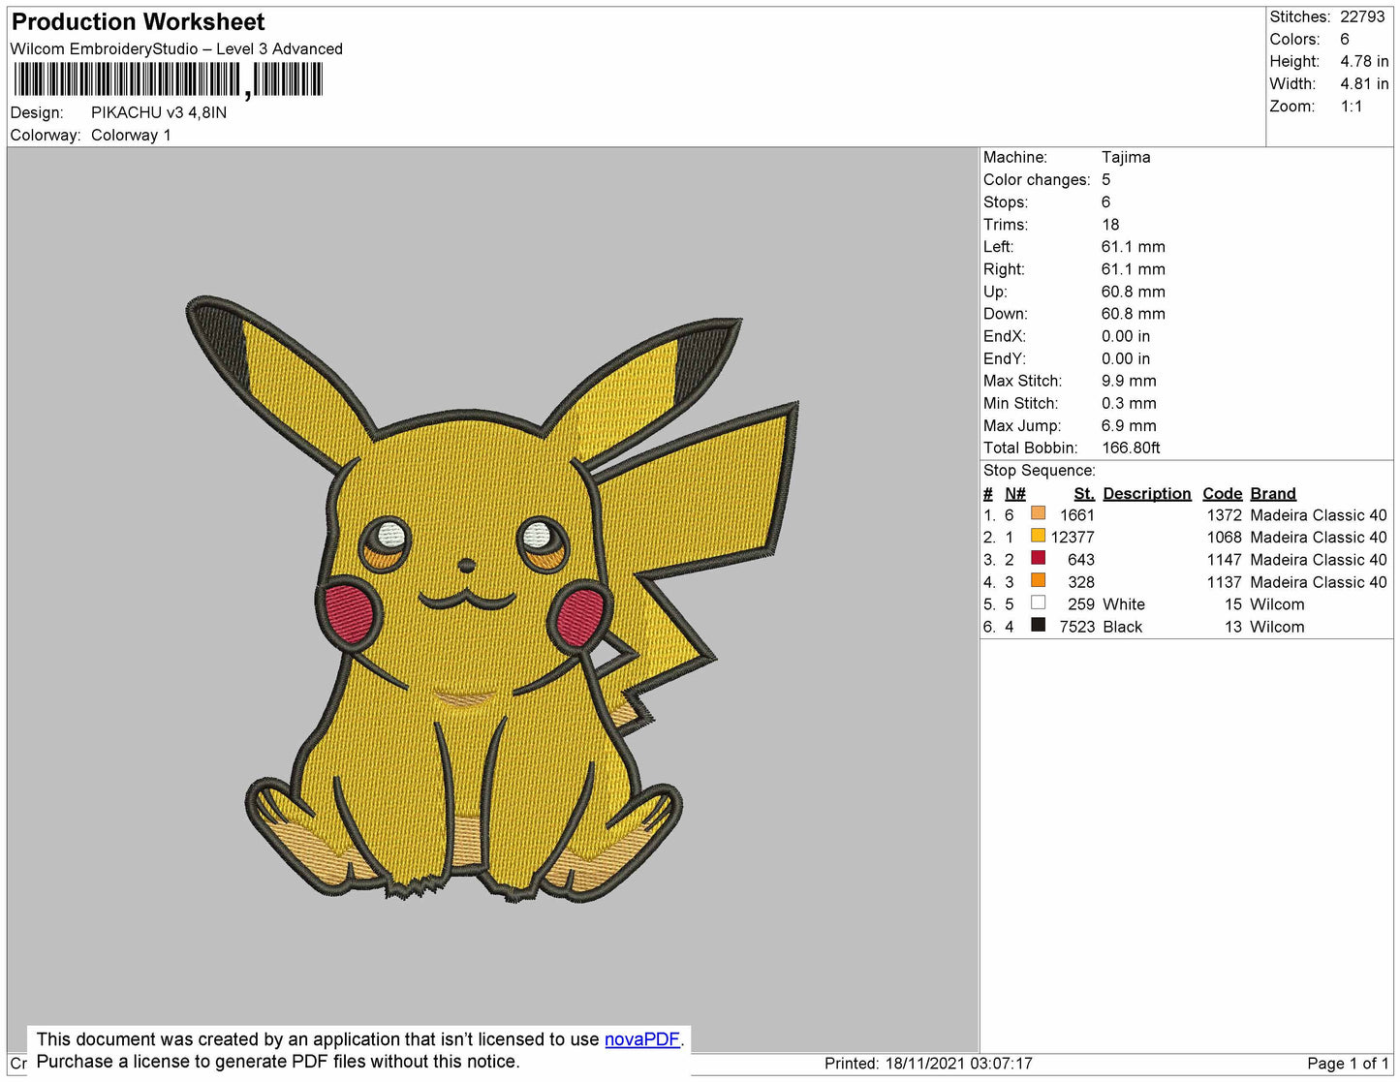This screenshot has height=1082, width=1400.
Task: Click the white swatch for stop 5
Action: (1038, 603)
